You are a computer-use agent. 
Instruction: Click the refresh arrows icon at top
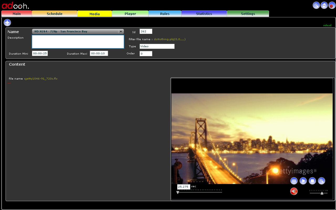[324, 5]
